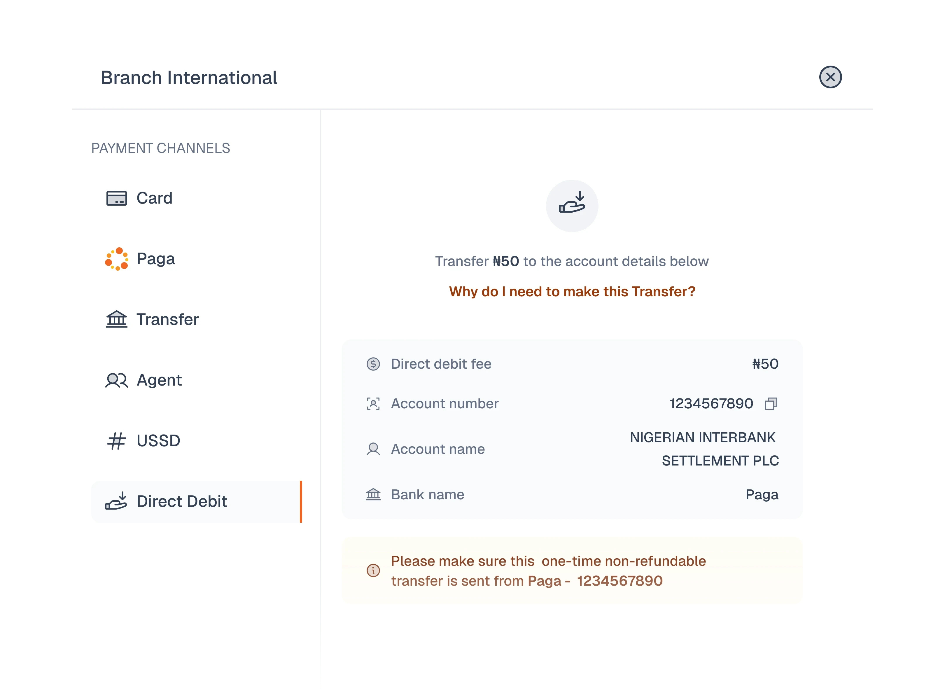Click the large direct debit circle icon
Screen dimensions: 952x693
pyautogui.click(x=572, y=206)
